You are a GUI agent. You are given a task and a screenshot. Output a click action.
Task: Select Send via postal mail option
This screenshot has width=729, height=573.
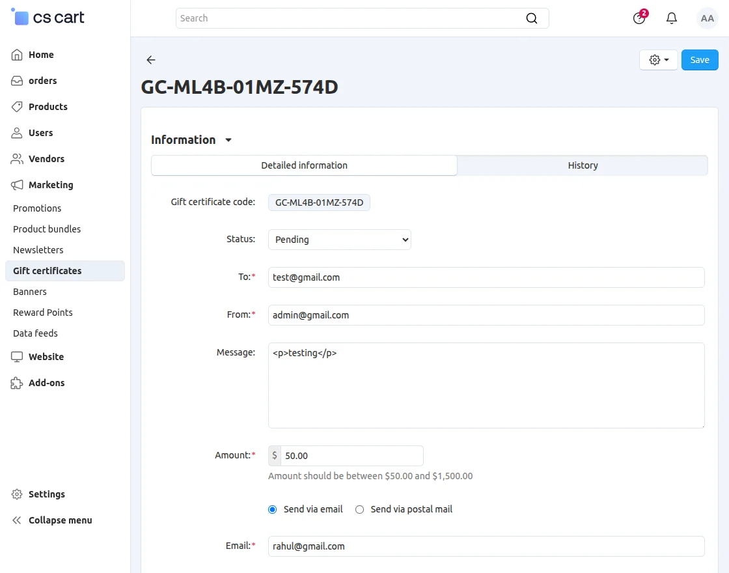point(359,510)
